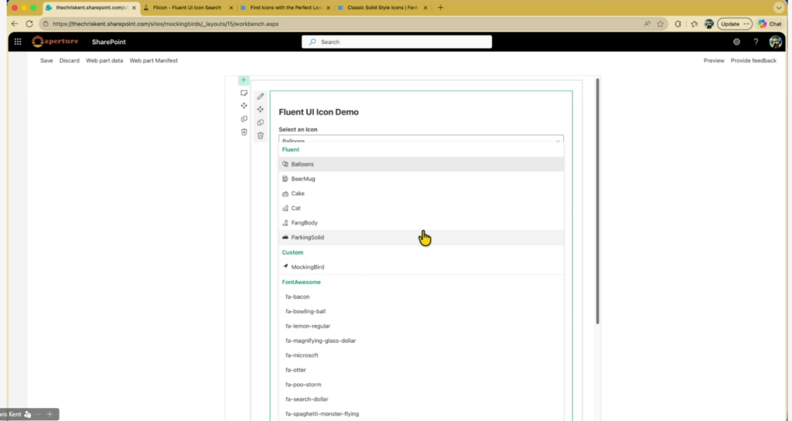This screenshot has width=792, height=421.
Task: Click the web part edit pencil icon
Action: coord(261,97)
